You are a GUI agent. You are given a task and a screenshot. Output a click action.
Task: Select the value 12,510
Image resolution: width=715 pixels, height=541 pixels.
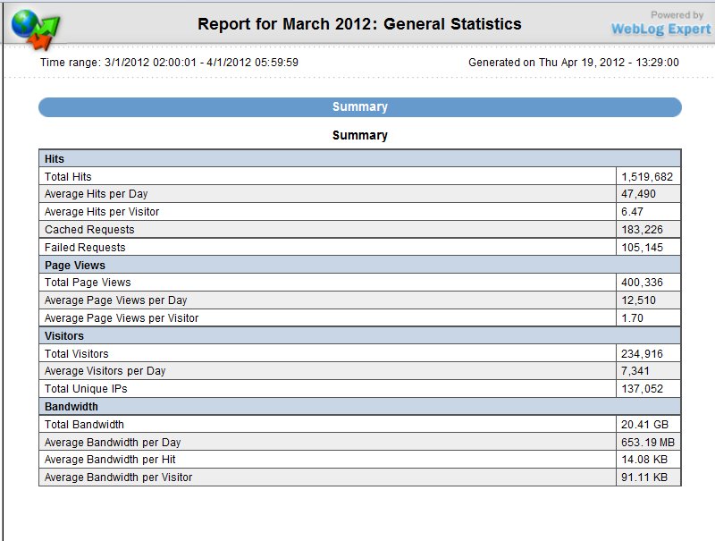[x=638, y=300]
